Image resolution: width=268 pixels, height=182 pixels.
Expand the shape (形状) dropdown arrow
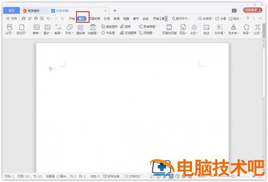pos(73,33)
